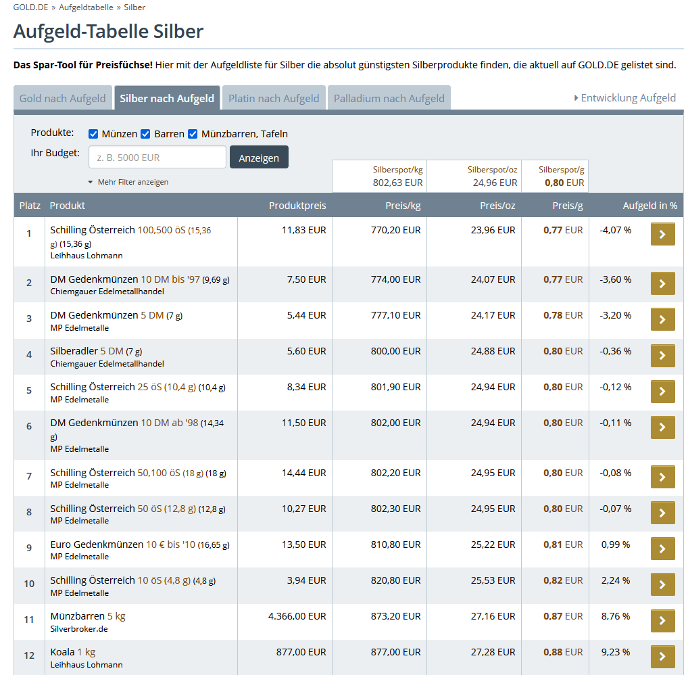Click the Anzeigen button
The image size is (688, 675).
click(259, 157)
